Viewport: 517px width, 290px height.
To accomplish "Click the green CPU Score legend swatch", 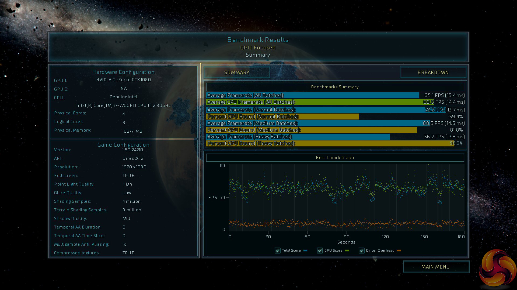I will 347,251.
